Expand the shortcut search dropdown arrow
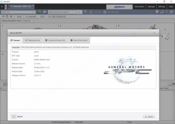The width and height of the screenshot is (175, 124). (x=79, y=12)
